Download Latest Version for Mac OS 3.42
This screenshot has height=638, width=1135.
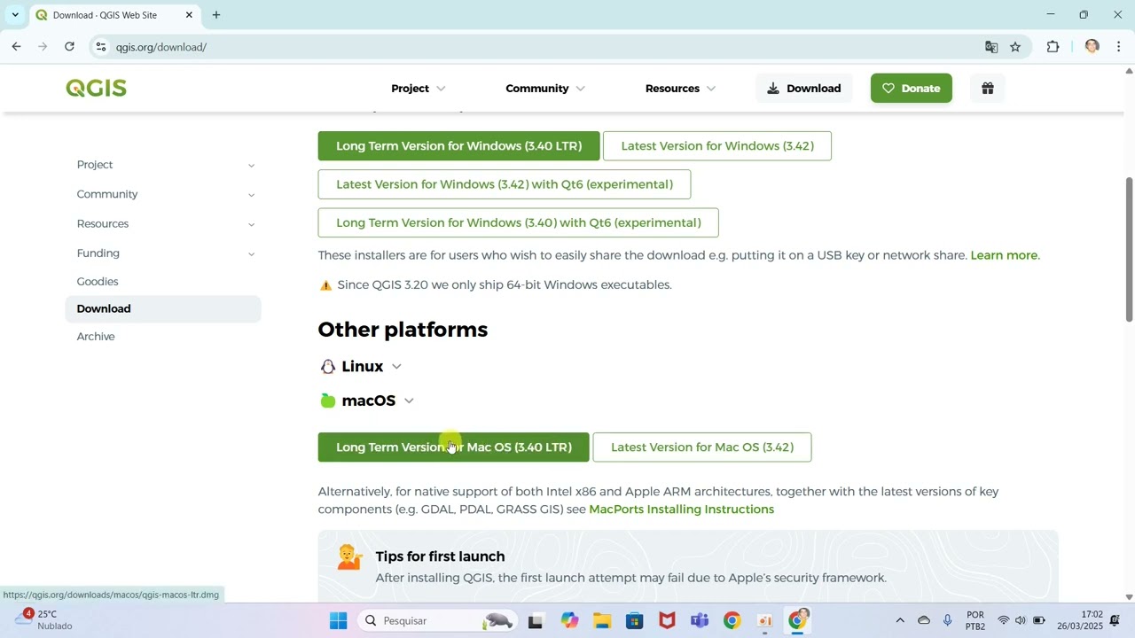(x=701, y=447)
